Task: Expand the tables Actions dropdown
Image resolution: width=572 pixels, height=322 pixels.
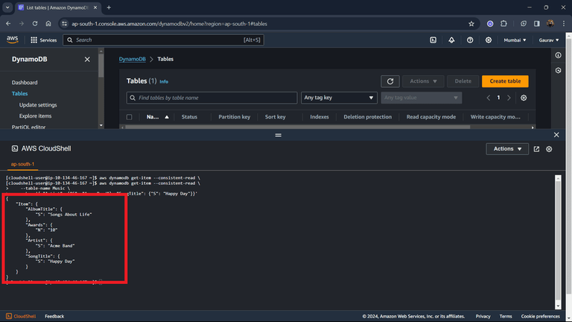Action: 423,81
